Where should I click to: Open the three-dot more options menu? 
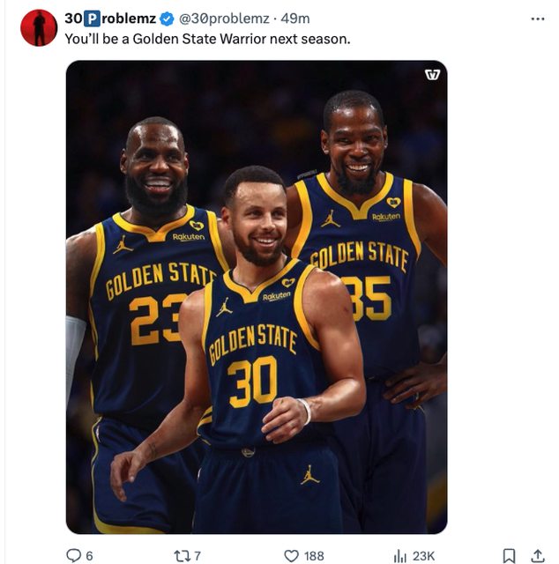click(538, 18)
